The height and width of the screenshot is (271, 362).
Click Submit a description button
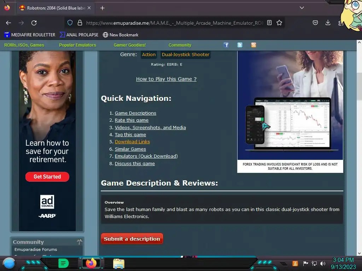(x=132, y=239)
